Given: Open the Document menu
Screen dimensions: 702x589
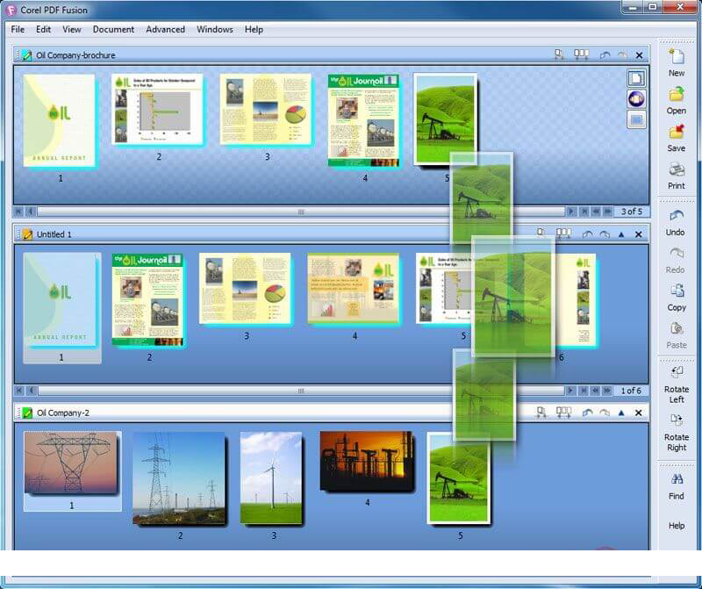Looking at the screenshot, I should (x=113, y=29).
